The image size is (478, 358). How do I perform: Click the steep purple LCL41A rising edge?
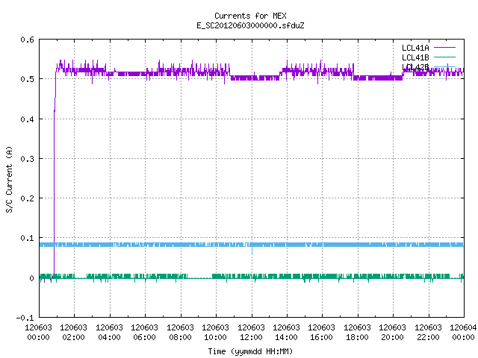pyautogui.click(x=55, y=174)
